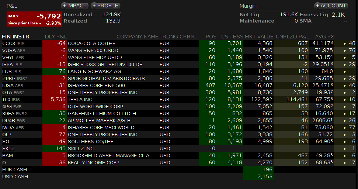This screenshot has height=189, width=358.
Task: Expand the 'Since prior Close' dropdown
Action: [x=40, y=23]
